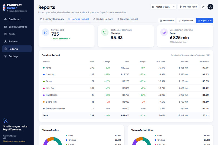Click the Share of chair time donut chart
The image size is (218, 145).
click(x=141, y=141)
